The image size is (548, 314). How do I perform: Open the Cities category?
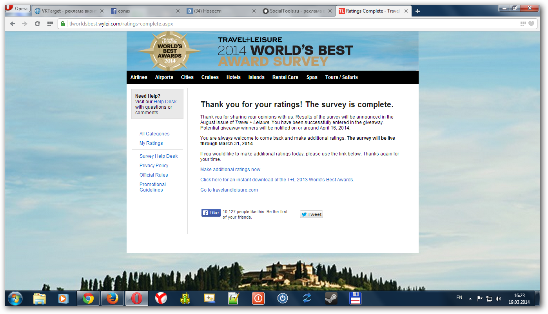pos(187,77)
